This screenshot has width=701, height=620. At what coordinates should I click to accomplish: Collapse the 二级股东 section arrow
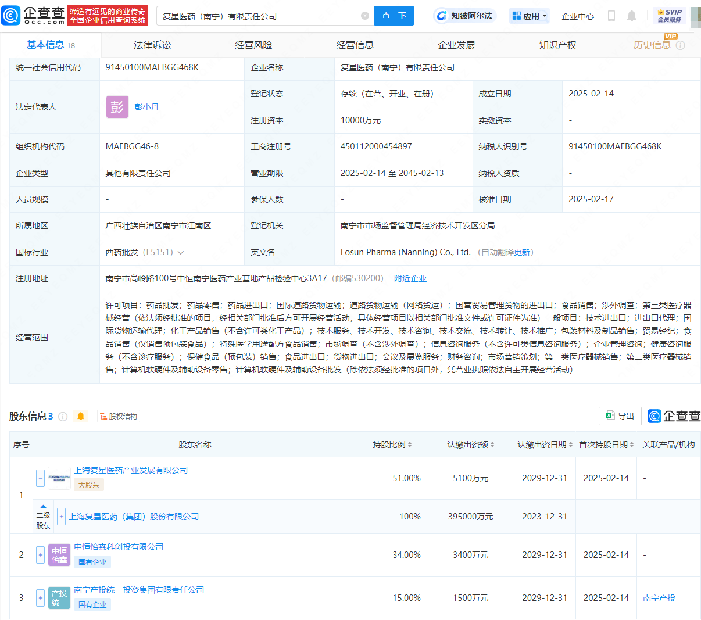click(x=43, y=506)
